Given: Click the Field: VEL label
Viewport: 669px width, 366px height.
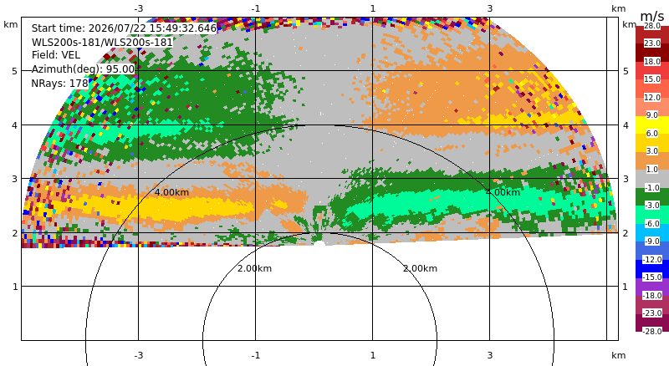Looking at the screenshot, I should pos(55,55).
